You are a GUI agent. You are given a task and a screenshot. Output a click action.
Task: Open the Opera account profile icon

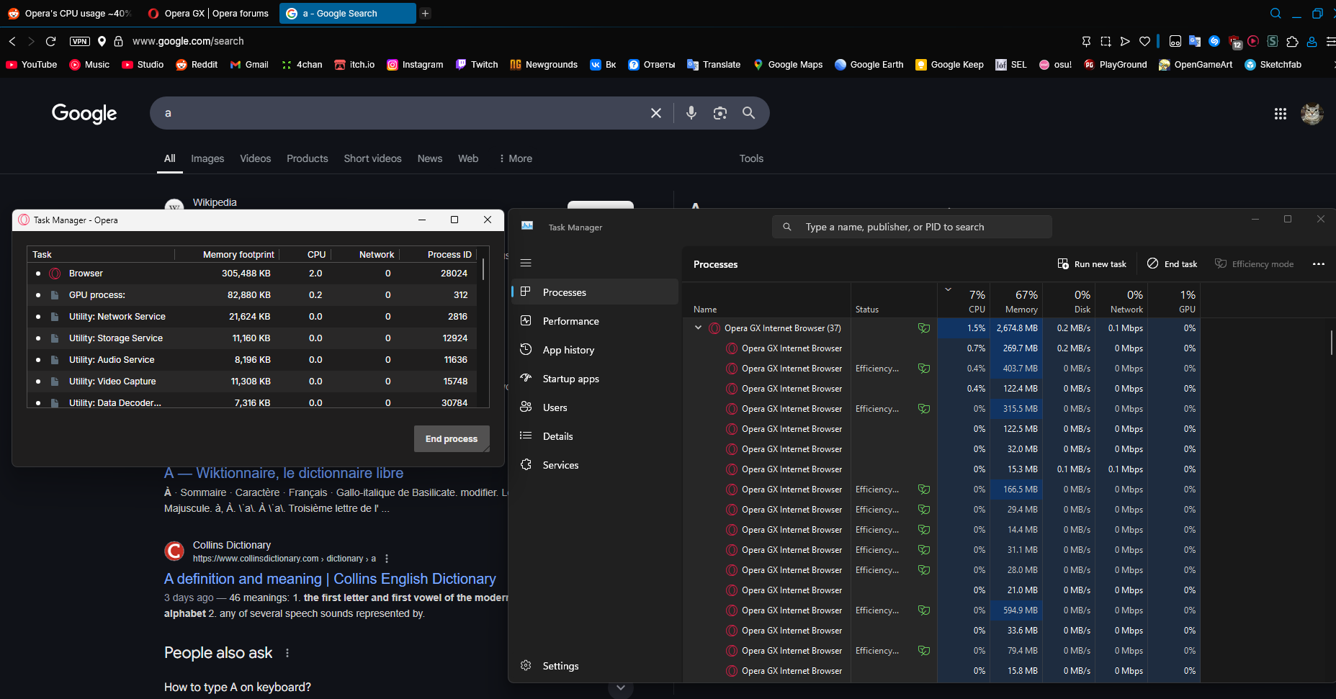pyautogui.click(x=1312, y=41)
